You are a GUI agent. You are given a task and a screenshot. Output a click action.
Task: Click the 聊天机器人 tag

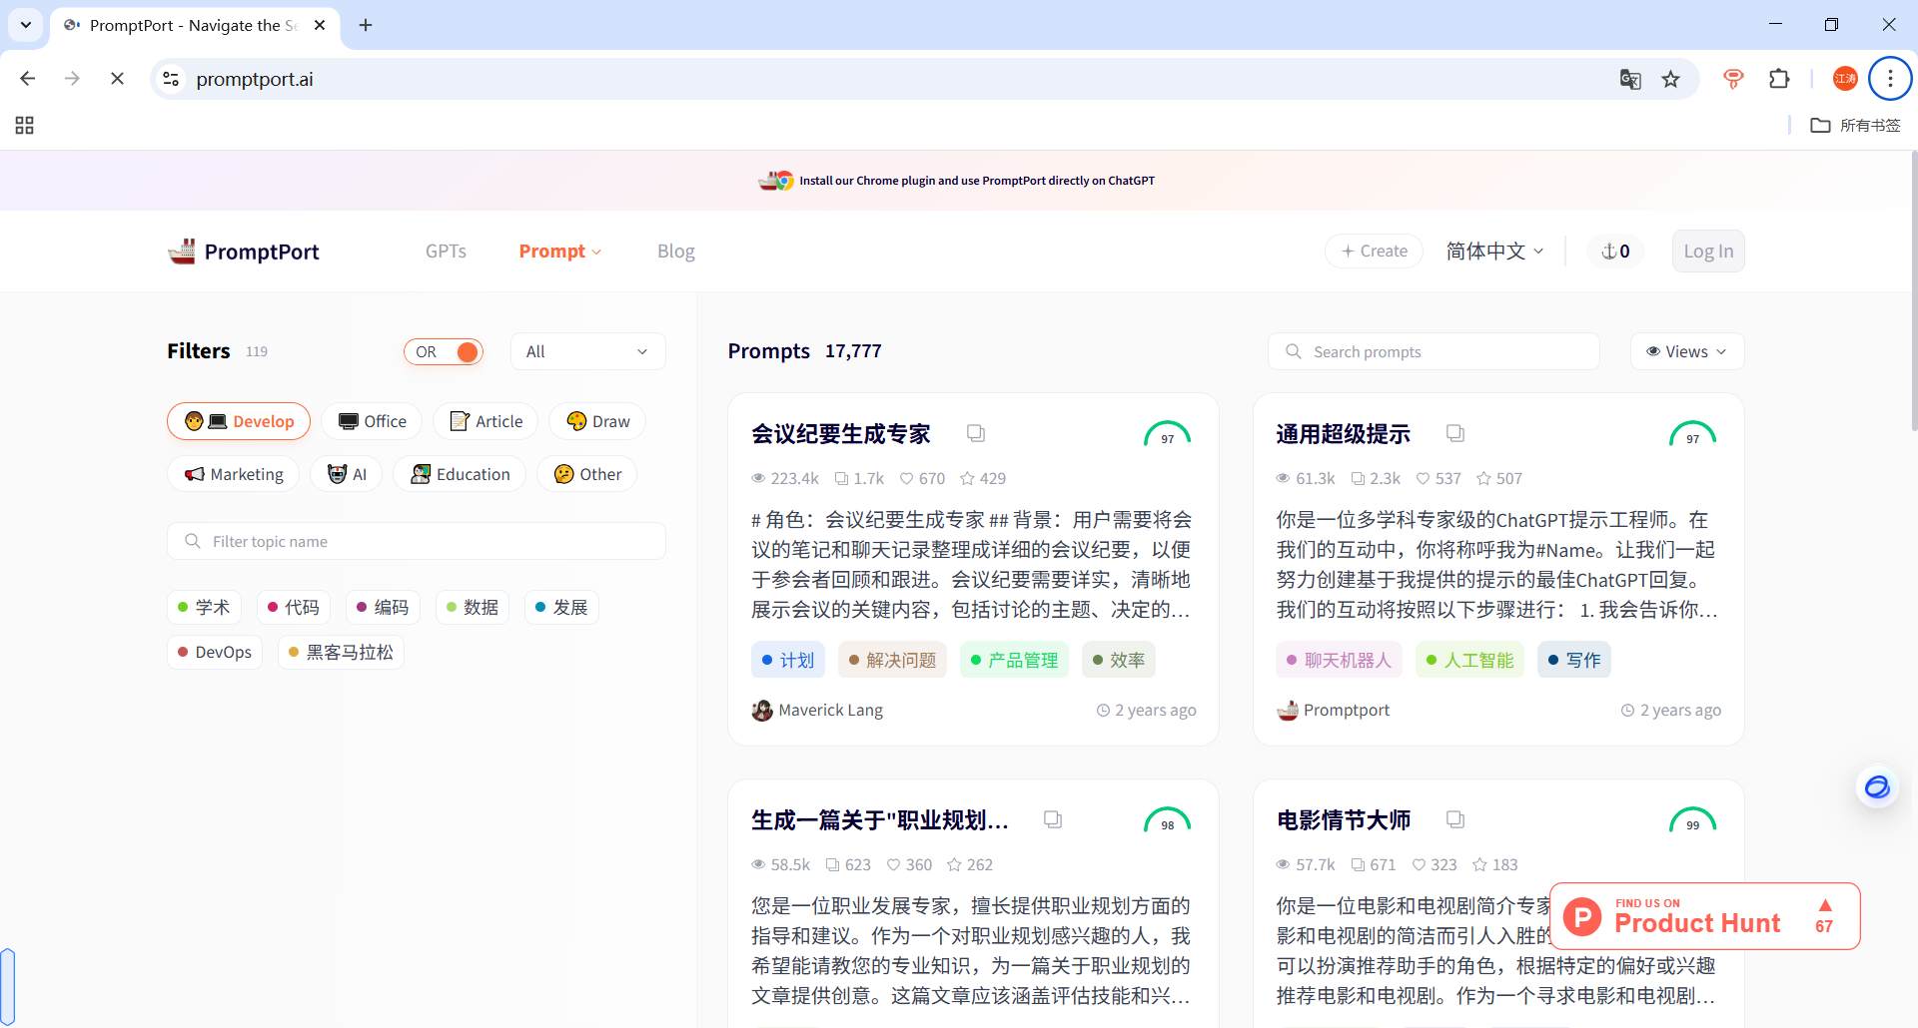pos(1339,660)
